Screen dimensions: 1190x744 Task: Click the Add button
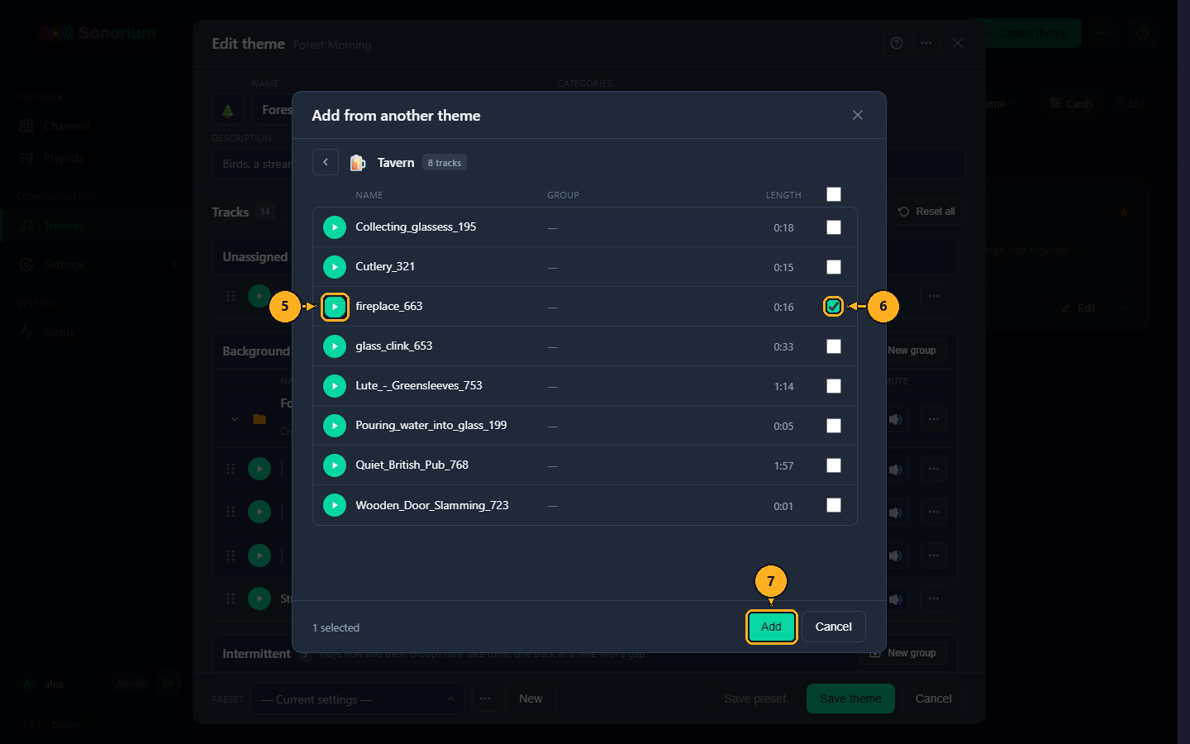tap(771, 627)
